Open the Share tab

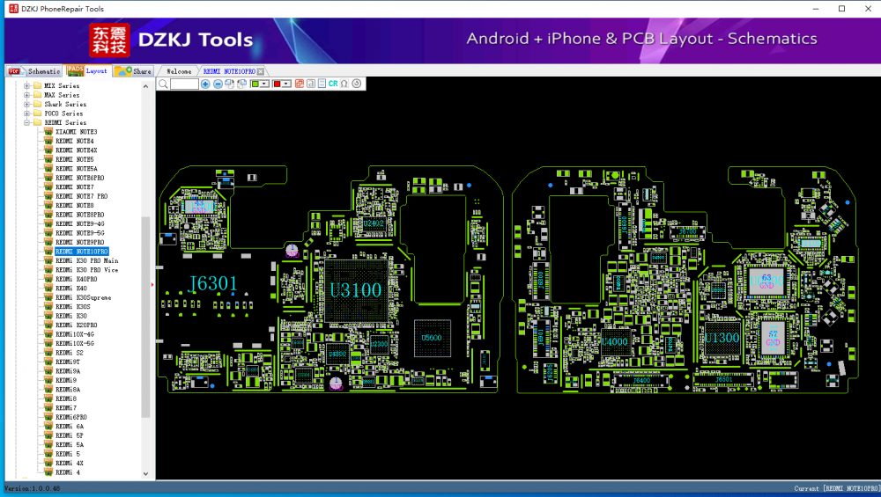coord(133,71)
